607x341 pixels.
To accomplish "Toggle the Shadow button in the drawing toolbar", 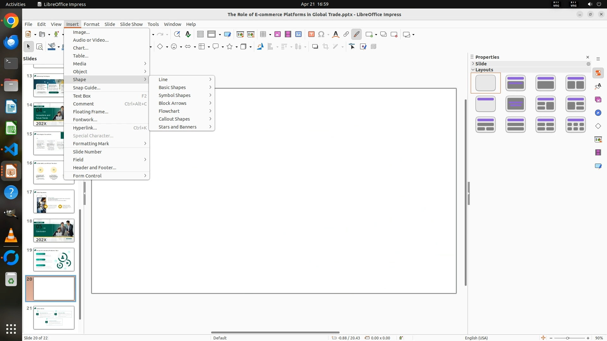I will (x=315, y=47).
